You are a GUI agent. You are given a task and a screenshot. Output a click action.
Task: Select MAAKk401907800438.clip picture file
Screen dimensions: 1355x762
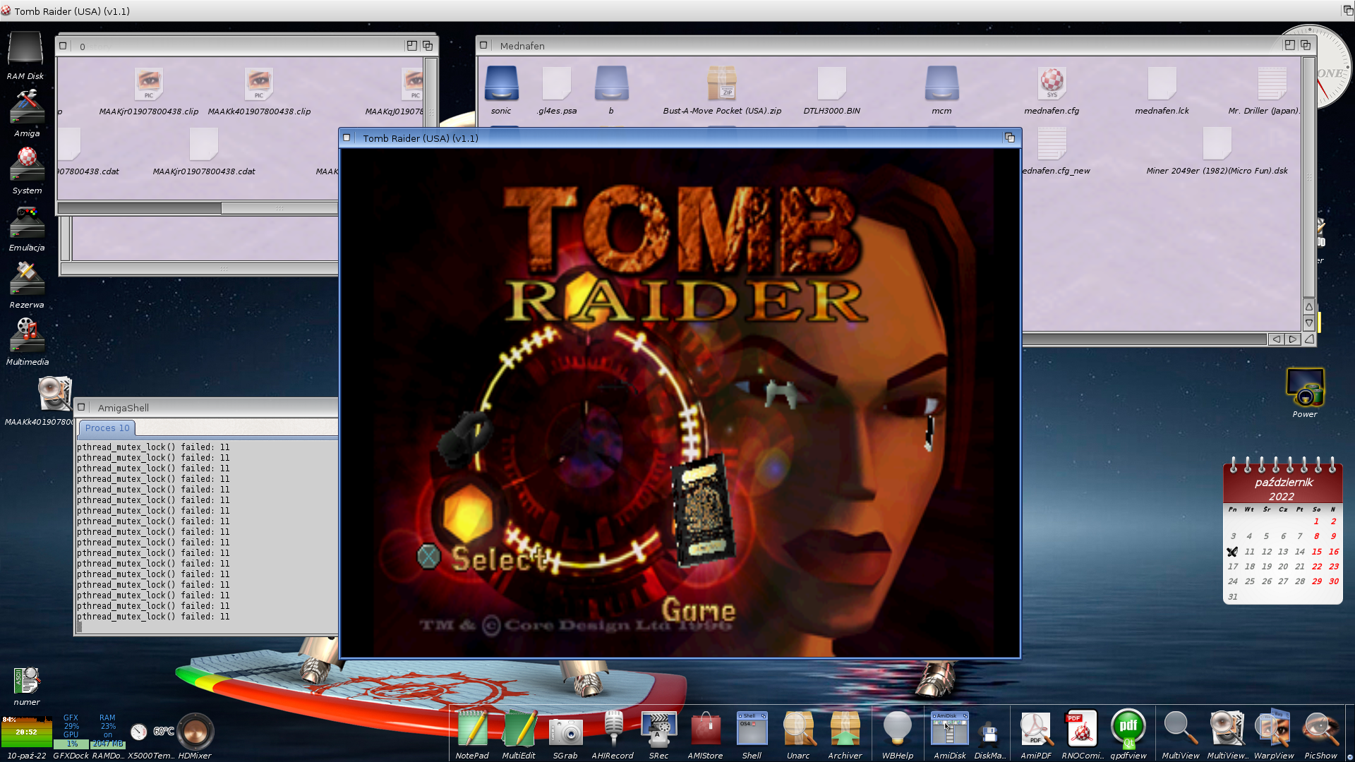point(259,91)
